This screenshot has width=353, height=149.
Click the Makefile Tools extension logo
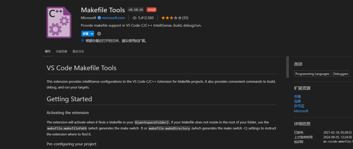click(x=59, y=22)
